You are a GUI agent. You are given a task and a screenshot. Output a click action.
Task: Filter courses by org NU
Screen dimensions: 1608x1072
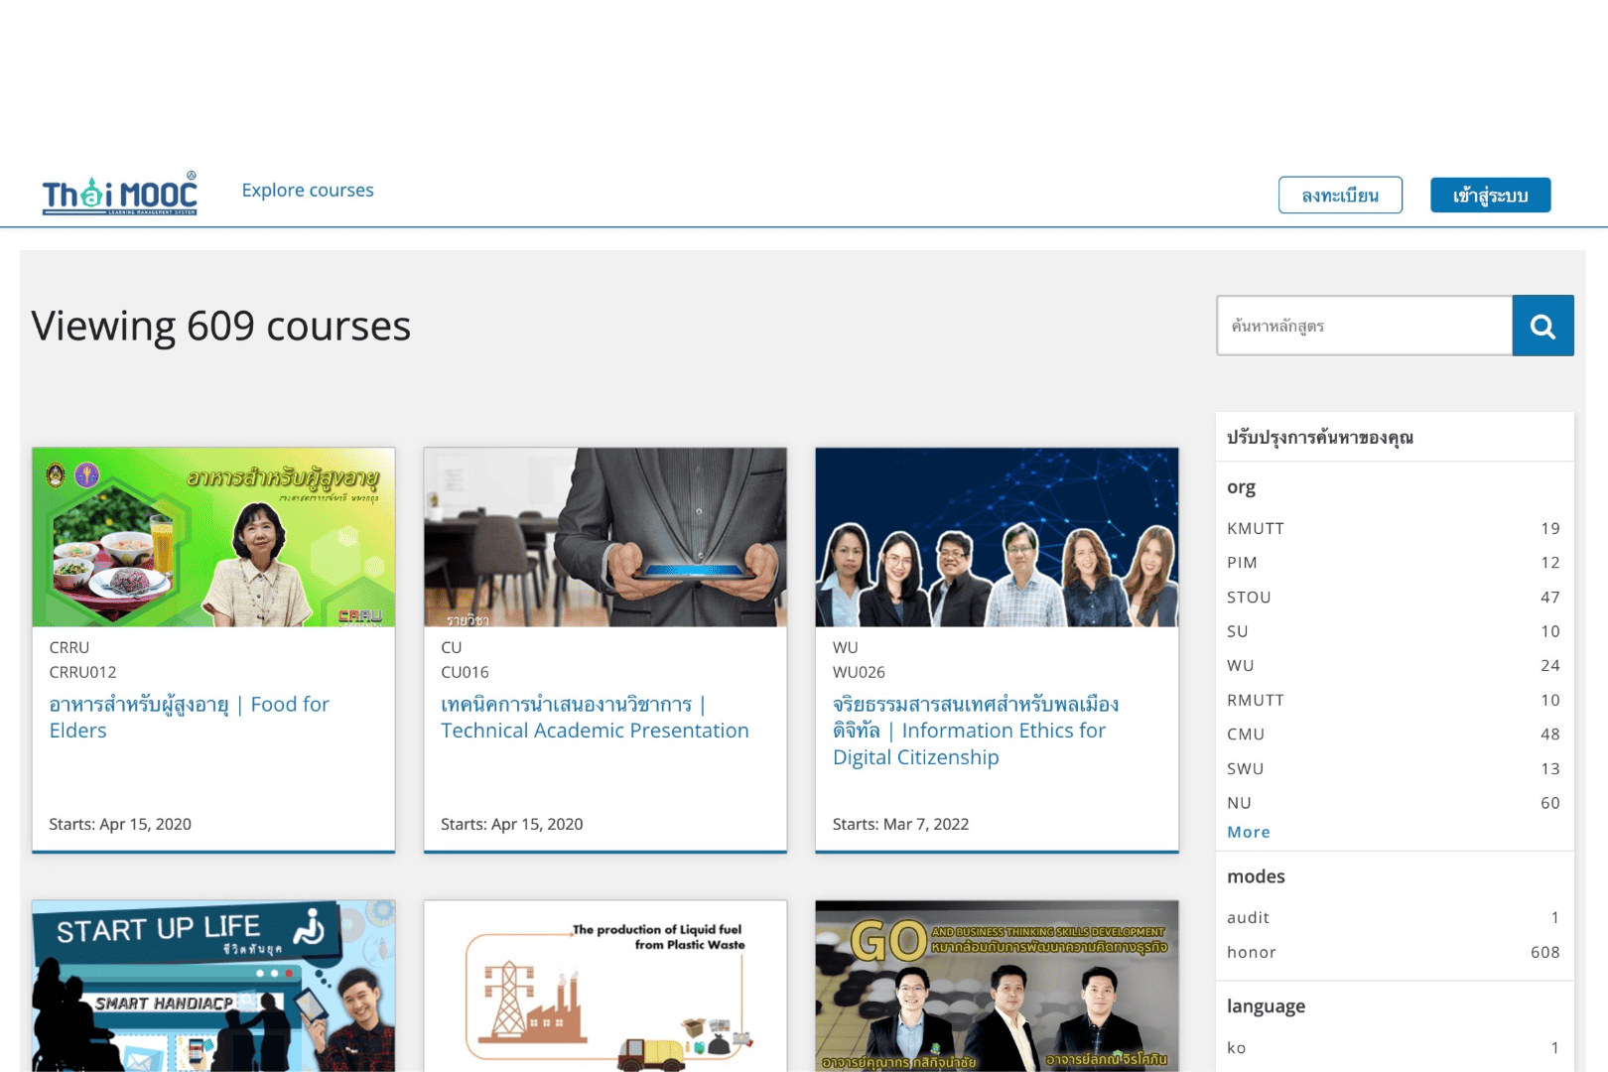(1394, 803)
